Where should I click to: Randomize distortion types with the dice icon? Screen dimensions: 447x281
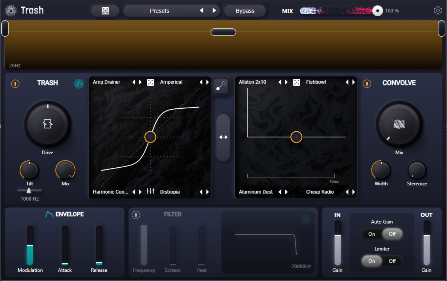coord(150,82)
